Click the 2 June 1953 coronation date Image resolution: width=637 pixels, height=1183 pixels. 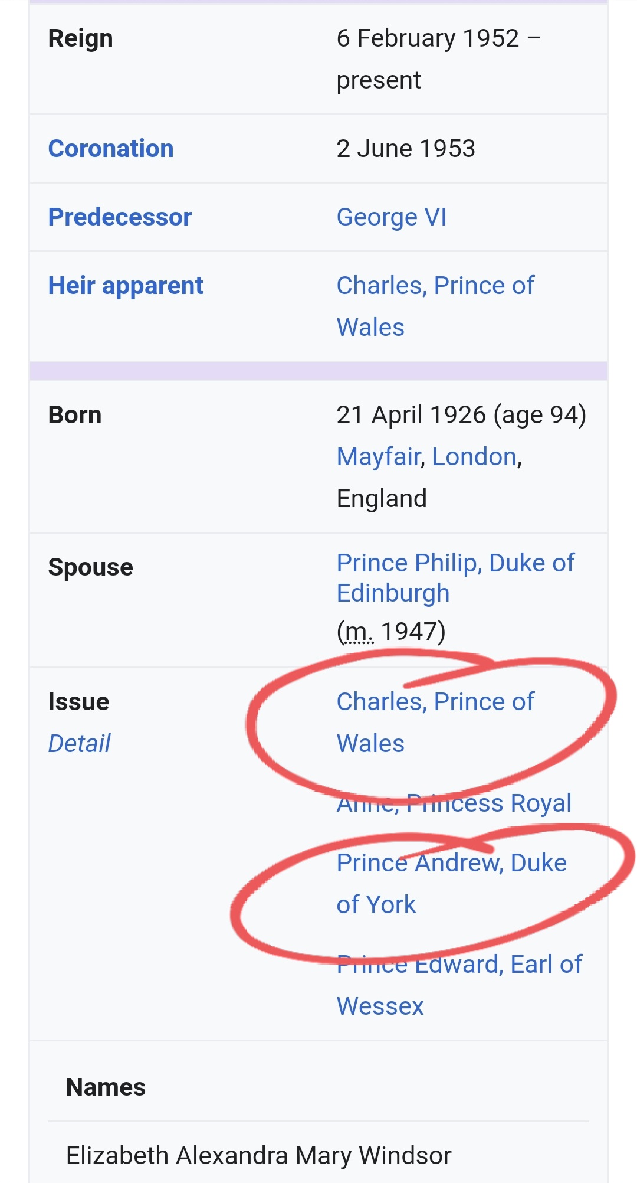406,149
